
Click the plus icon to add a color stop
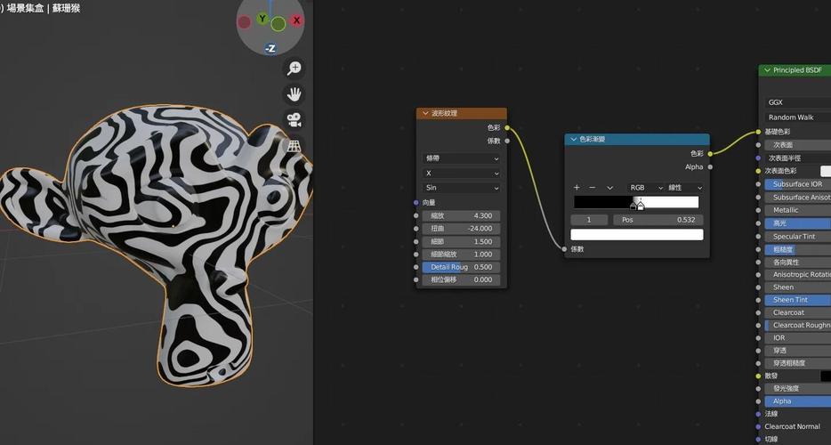[577, 188]
